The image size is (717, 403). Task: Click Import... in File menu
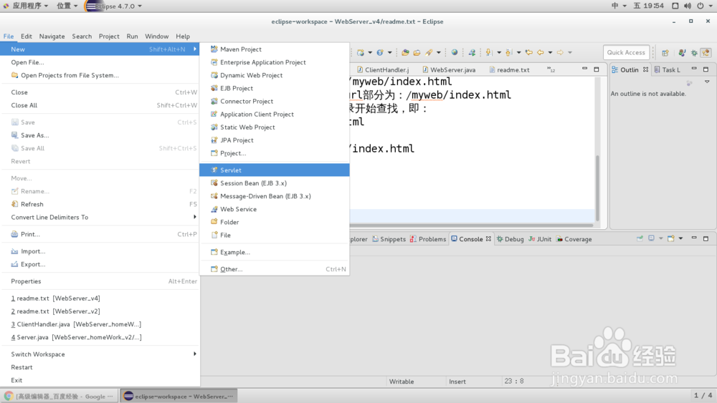click(100, 251)
